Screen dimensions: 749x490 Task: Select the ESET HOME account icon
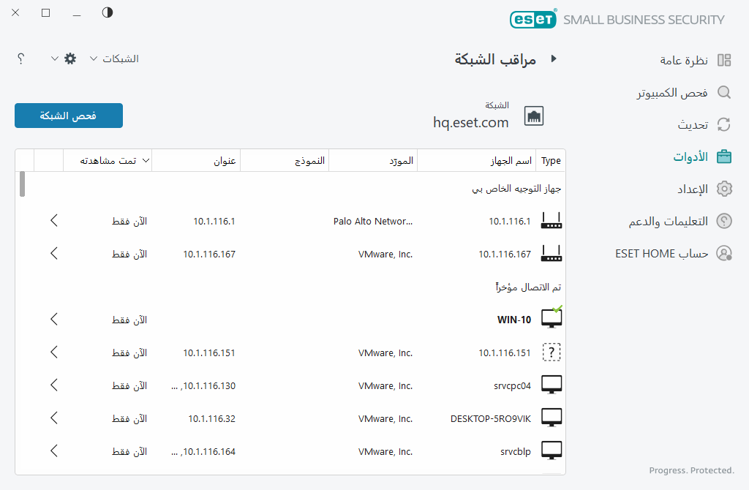pyautogui.click(x=723, y=253)
